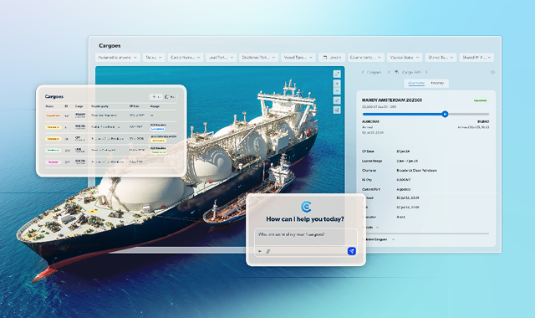Click the icon at detail panel's top-right corner

point(492,73)
